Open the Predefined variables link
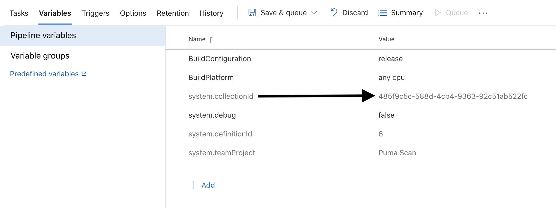556x208 pixels. coord(44,74)
